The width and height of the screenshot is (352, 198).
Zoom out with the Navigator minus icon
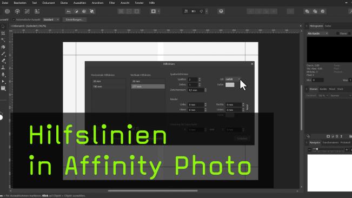point(310,149)
